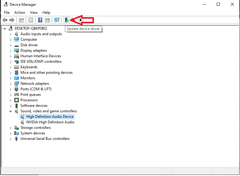Collapse Sound, video and game controllers
Screen dimensions: 240x176
coord(10,111)
